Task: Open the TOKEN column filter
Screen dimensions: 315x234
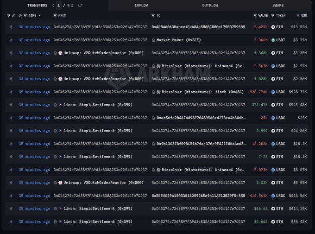Action: coord(272,15)
